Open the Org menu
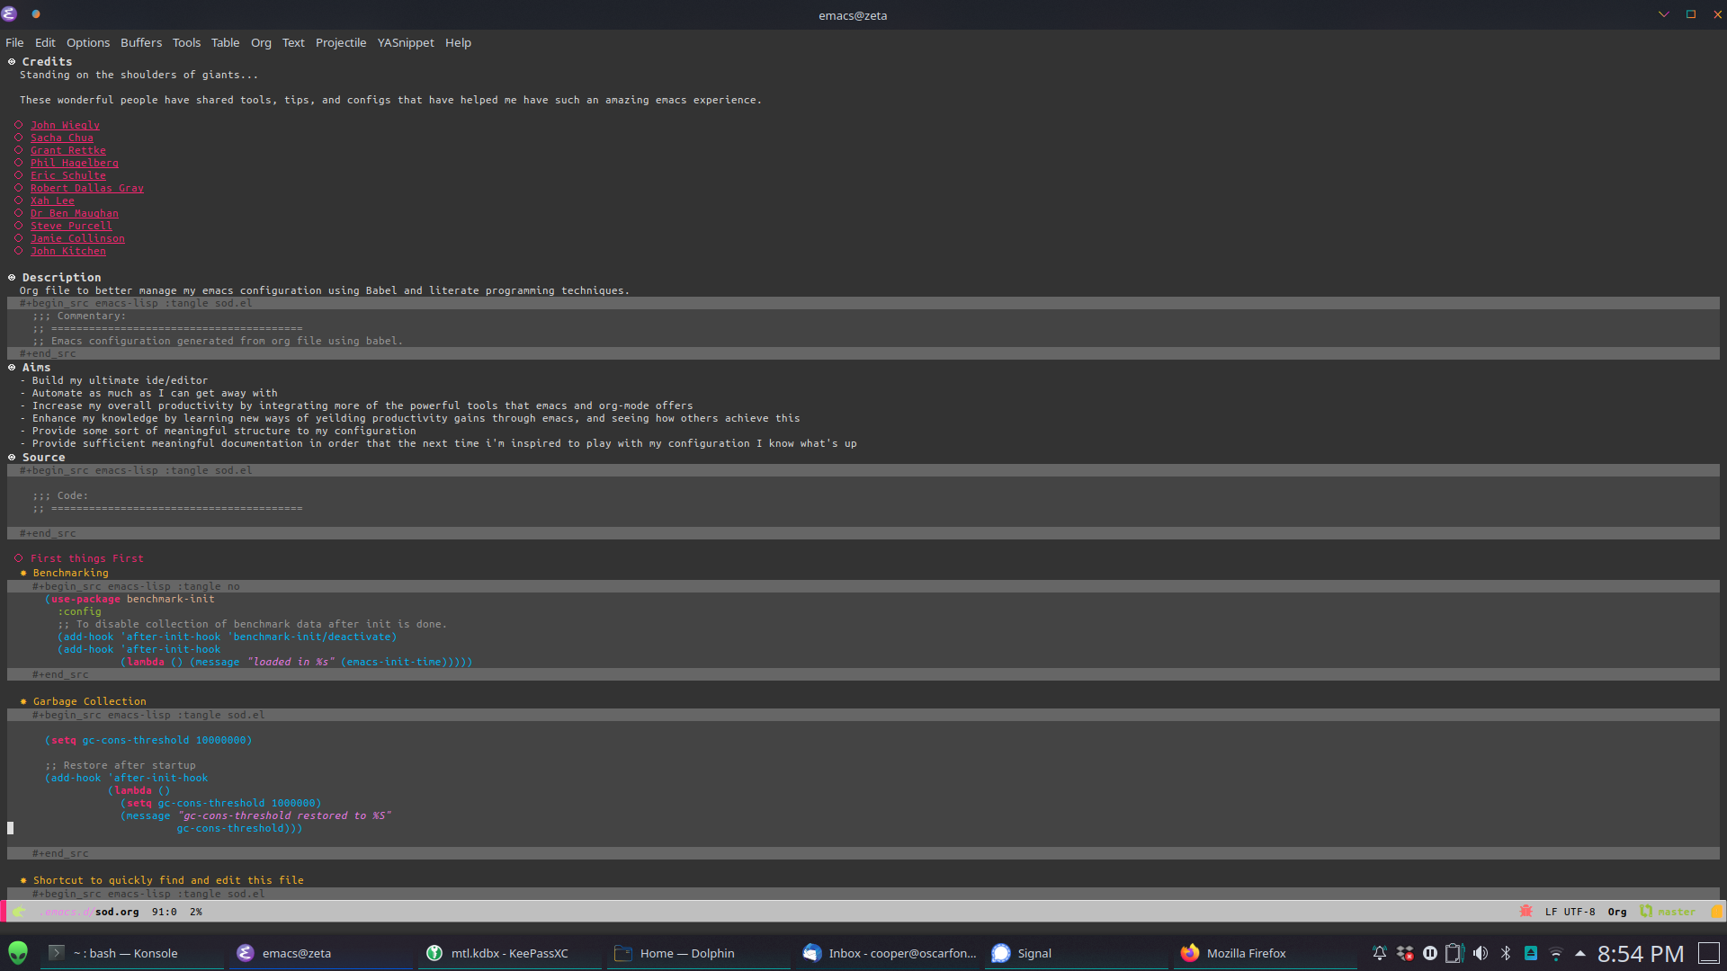The width and height of the screenshot is (1727, 971). (261, 42)
